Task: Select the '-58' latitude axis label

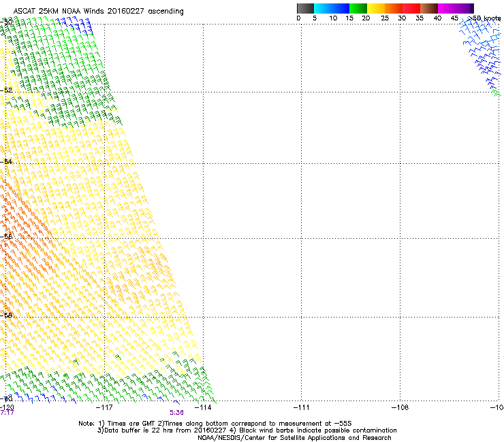Action: pos(6,316)
